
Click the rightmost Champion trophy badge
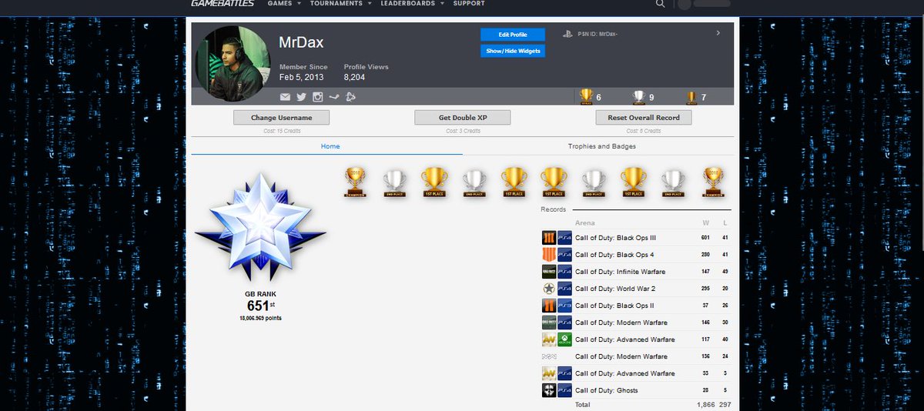pos(714,182)
